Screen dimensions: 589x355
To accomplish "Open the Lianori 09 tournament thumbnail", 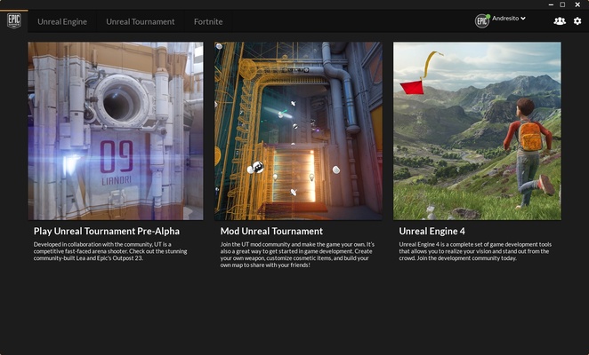I will 116,130.
